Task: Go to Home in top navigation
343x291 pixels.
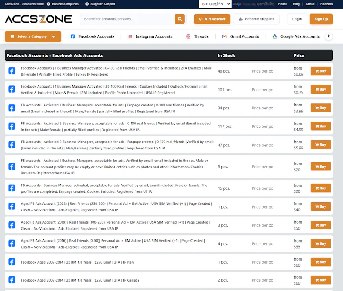Action: (283, 4)
